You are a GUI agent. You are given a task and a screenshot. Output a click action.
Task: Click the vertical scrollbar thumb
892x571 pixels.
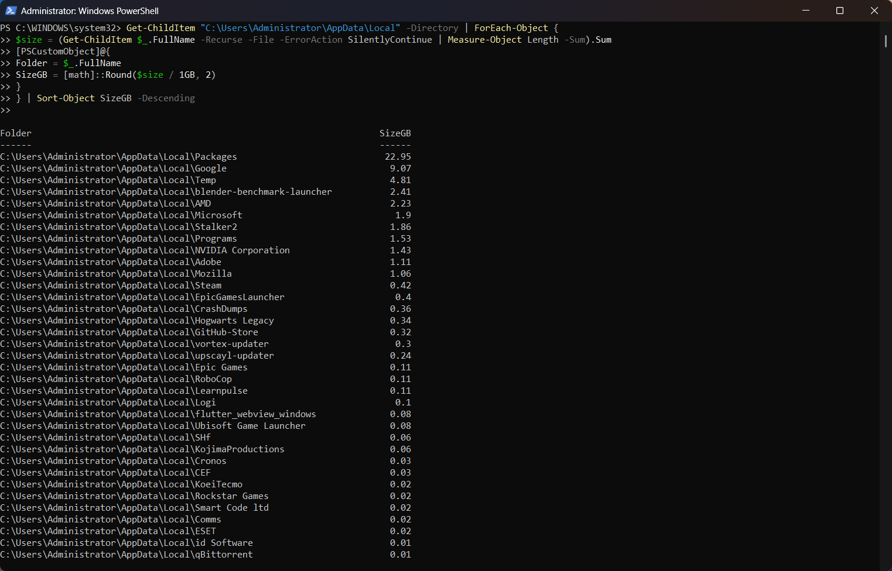886,41
